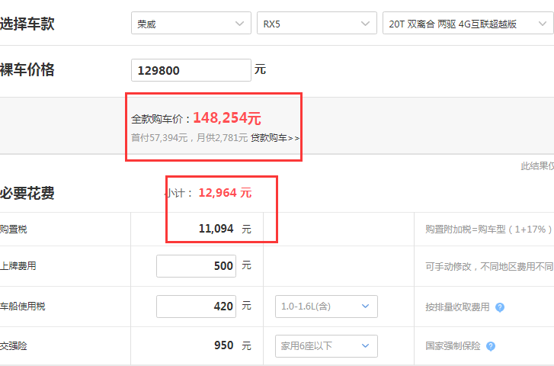
Task: Click the 必要花费 section heading
Action: (27, 194)
